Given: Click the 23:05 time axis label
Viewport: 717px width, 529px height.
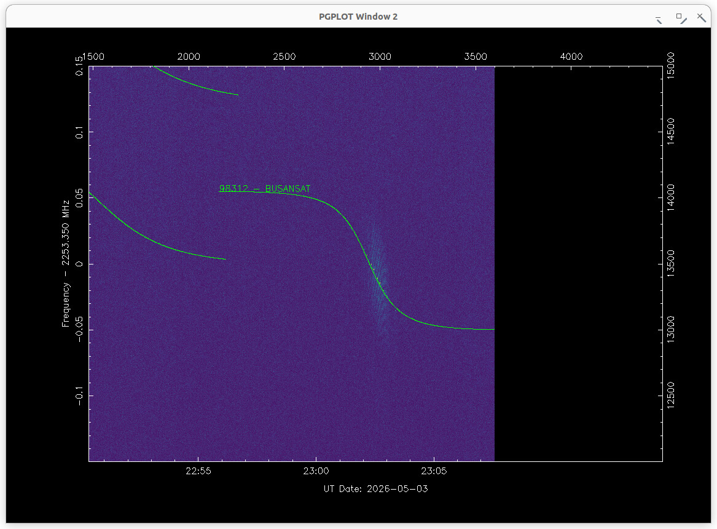Looking at the screenshot, I should tap(434, 471).
